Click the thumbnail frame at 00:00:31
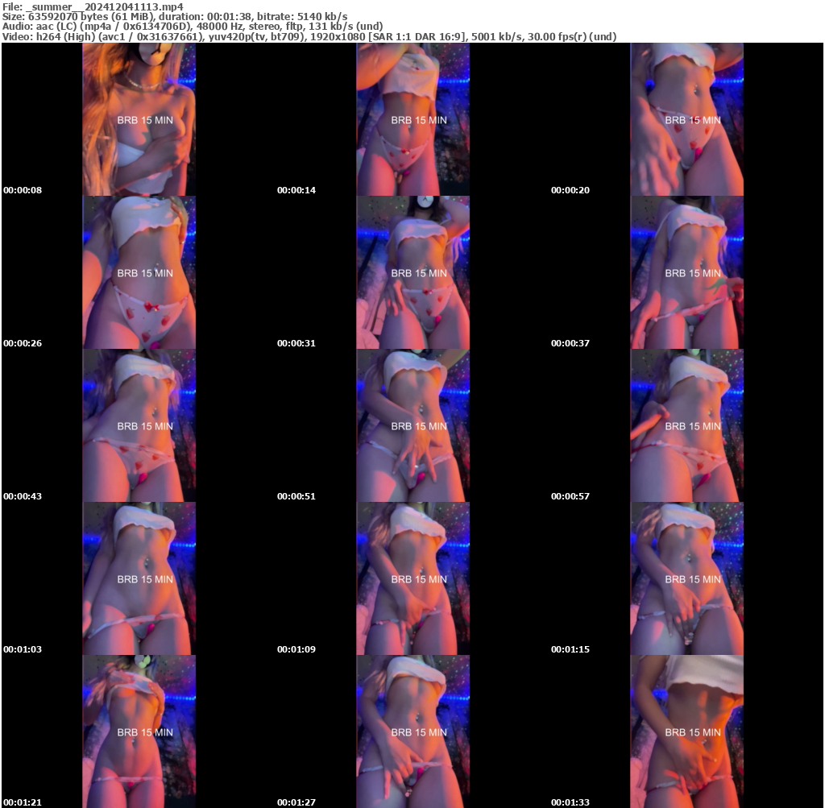Screen dimensions: 825x808 tap(412, 272)
